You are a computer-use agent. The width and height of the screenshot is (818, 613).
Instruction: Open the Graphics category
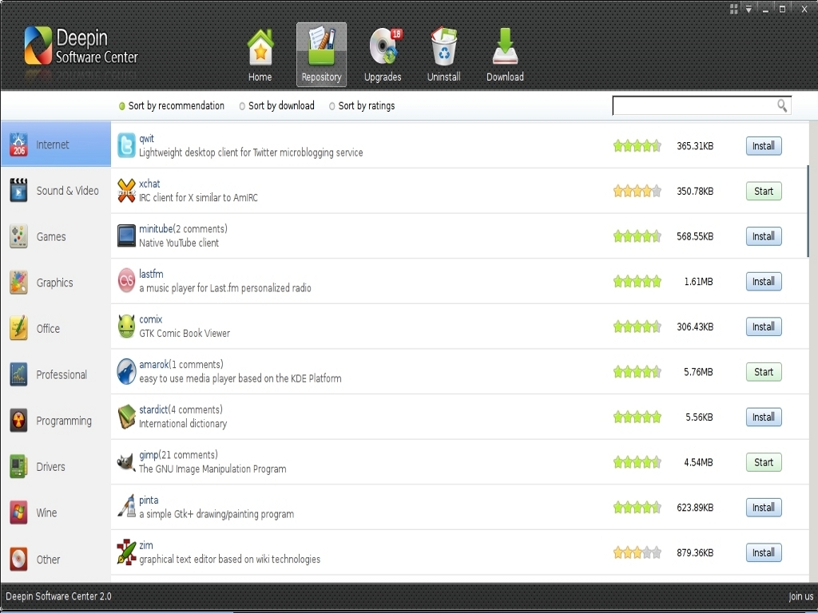56,283
